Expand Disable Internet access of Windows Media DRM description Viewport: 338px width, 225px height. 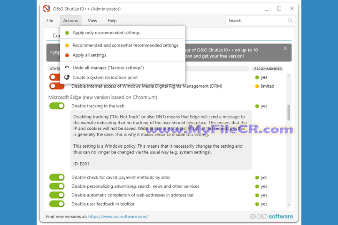[x=147, y=86]
